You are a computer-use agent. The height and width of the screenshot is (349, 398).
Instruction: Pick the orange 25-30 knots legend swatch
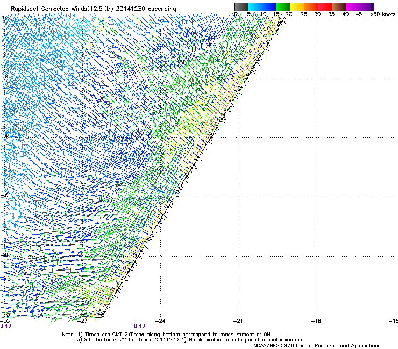pos(311,6)
